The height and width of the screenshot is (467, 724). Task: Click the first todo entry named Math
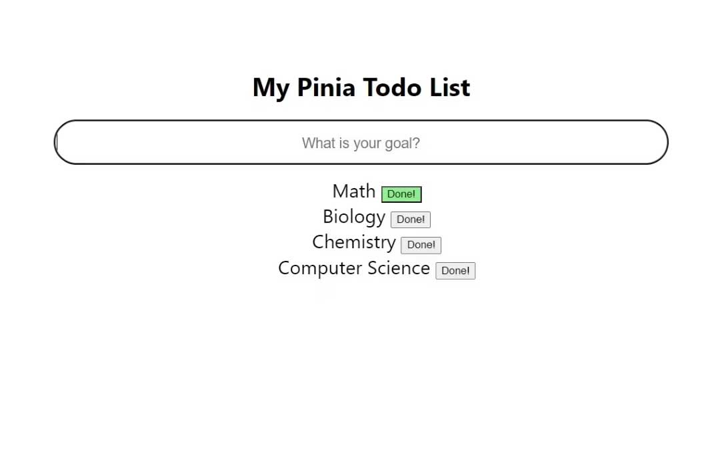pyautogui.click(x=353, y=191)
